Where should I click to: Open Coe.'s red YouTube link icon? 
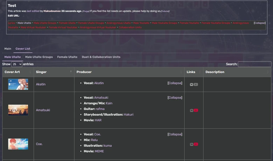(x=196, y=144)
